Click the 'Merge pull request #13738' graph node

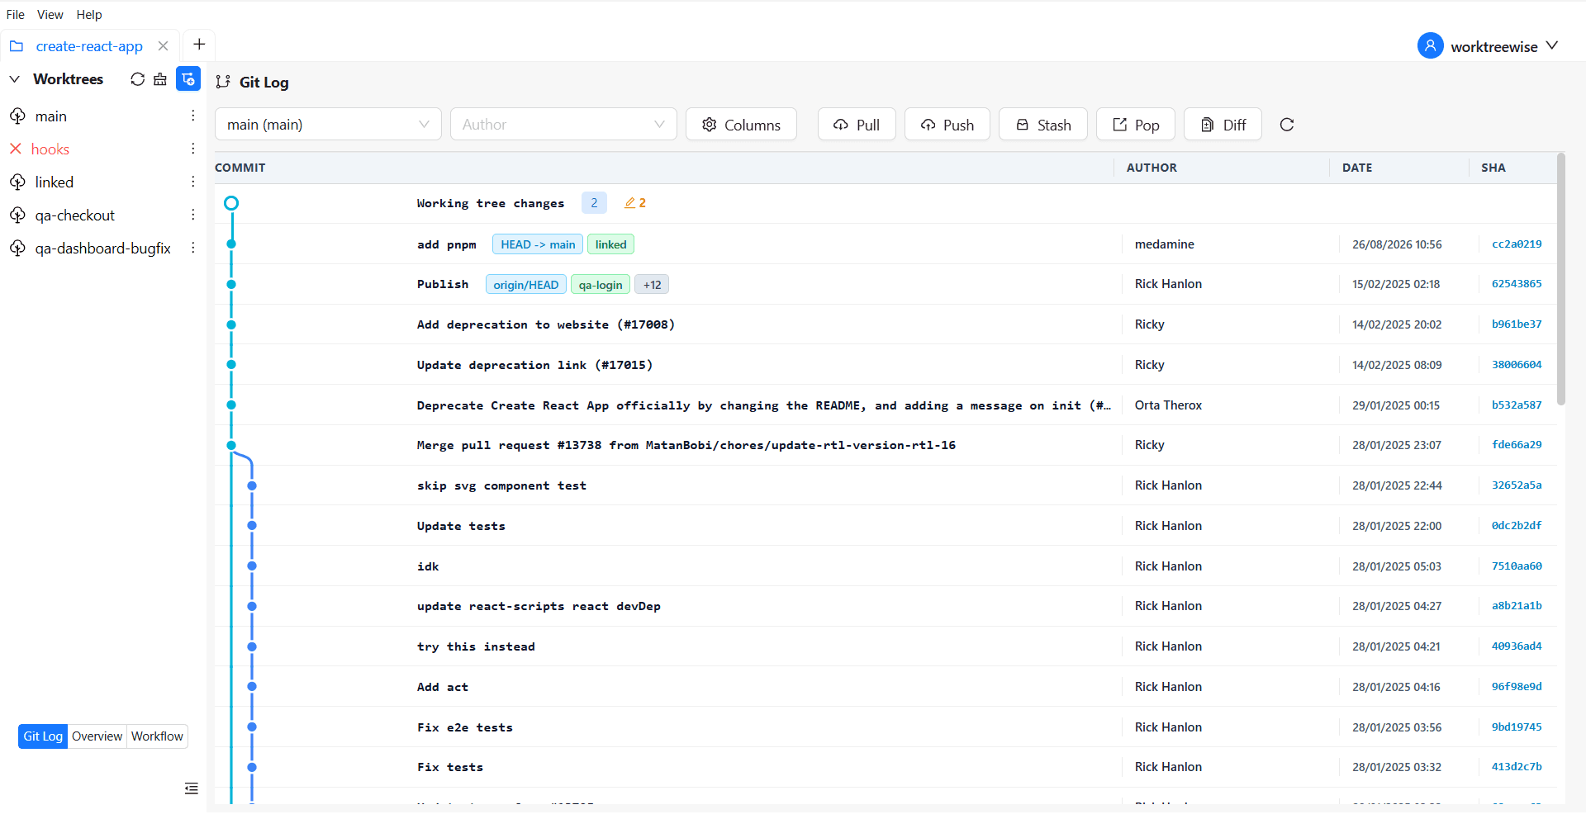(x=231, y=445)
